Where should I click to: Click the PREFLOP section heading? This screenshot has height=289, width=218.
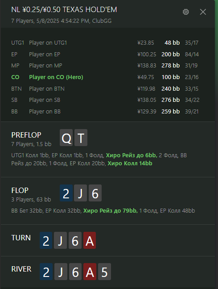click(26, 135)
